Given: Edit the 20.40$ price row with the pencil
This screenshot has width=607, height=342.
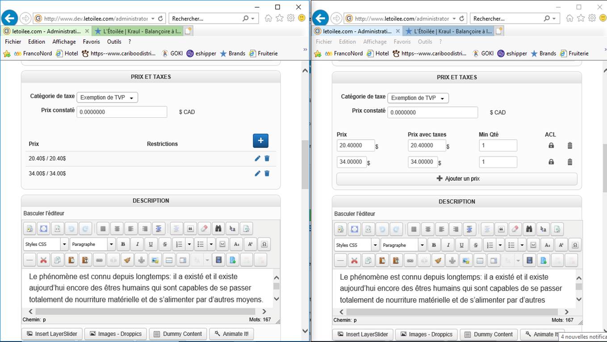Looking at the screenshot, I should tap(257, 158).
